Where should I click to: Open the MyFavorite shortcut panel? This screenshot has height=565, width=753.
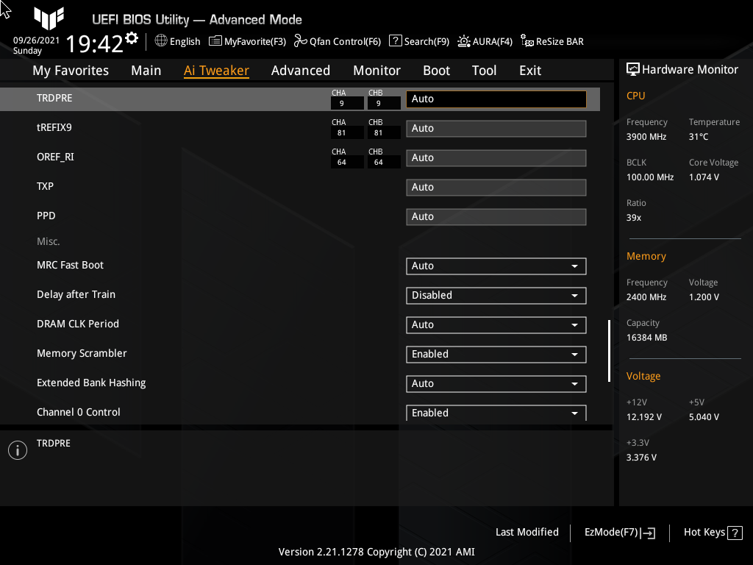pos(247,41)
